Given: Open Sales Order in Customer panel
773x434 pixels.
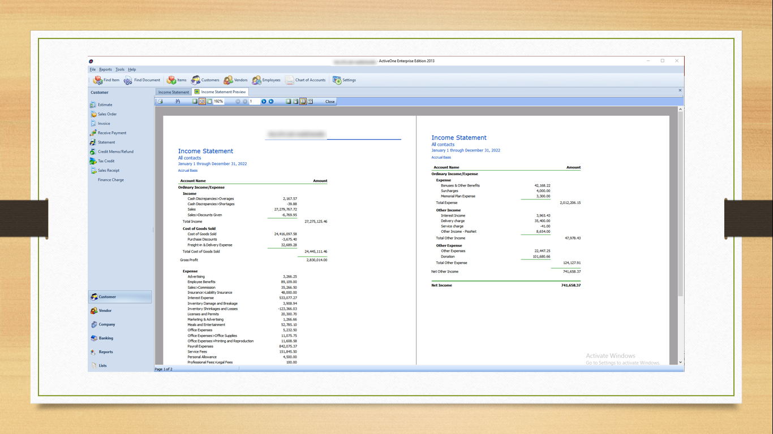Looking at the screenshot, I should pyautogui.click(x=104, y=114).
